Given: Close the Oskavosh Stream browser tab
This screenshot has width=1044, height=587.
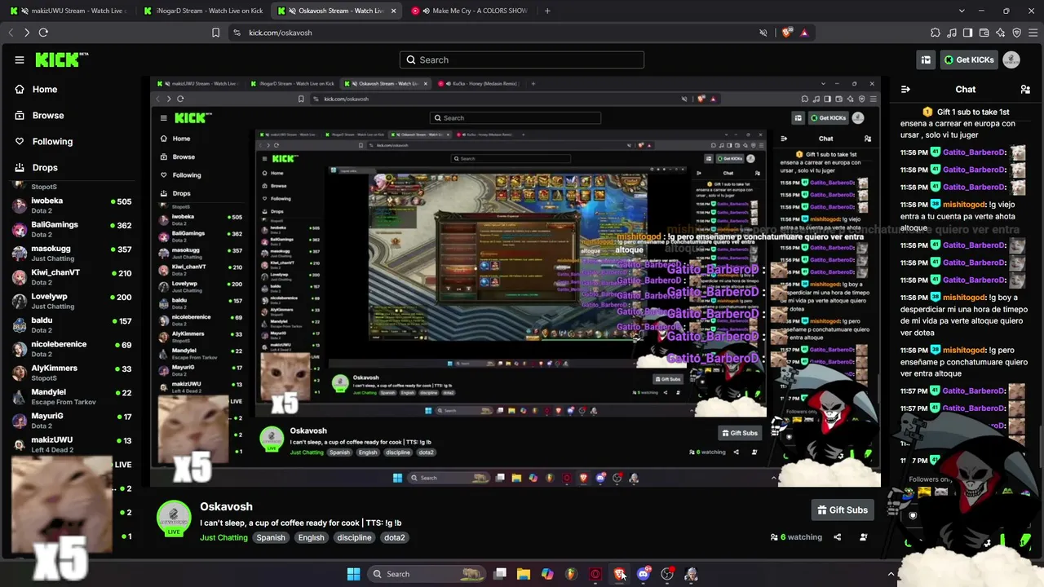Looking at the screenshot, I should click(394, 11).
